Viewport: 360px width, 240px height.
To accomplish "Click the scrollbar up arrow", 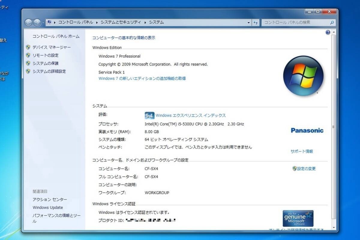I will pos(334,32).
